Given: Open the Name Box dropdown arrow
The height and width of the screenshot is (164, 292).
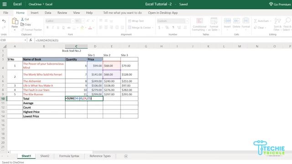Looking at the screenshot, I should pyautogui.click(x=25, y=40).
